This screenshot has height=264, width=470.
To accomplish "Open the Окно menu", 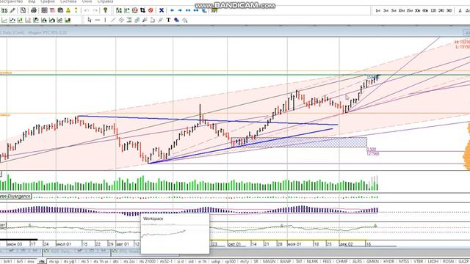I will pos(87,1).
